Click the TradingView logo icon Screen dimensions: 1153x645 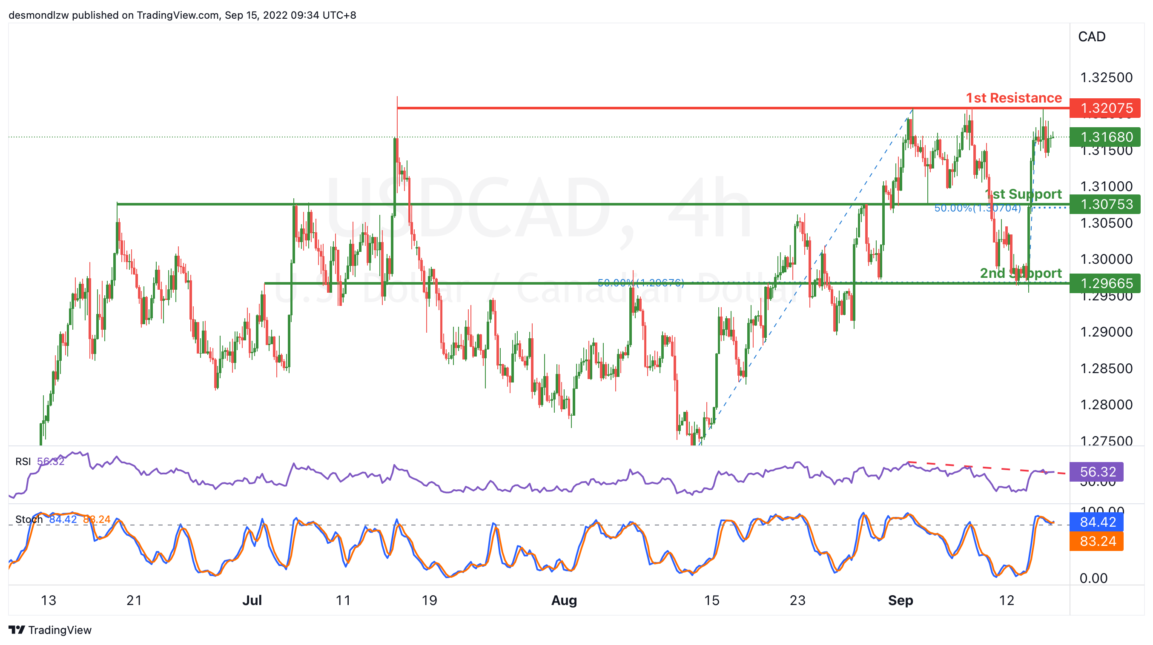pyautogui.click(x=17, y=630)
